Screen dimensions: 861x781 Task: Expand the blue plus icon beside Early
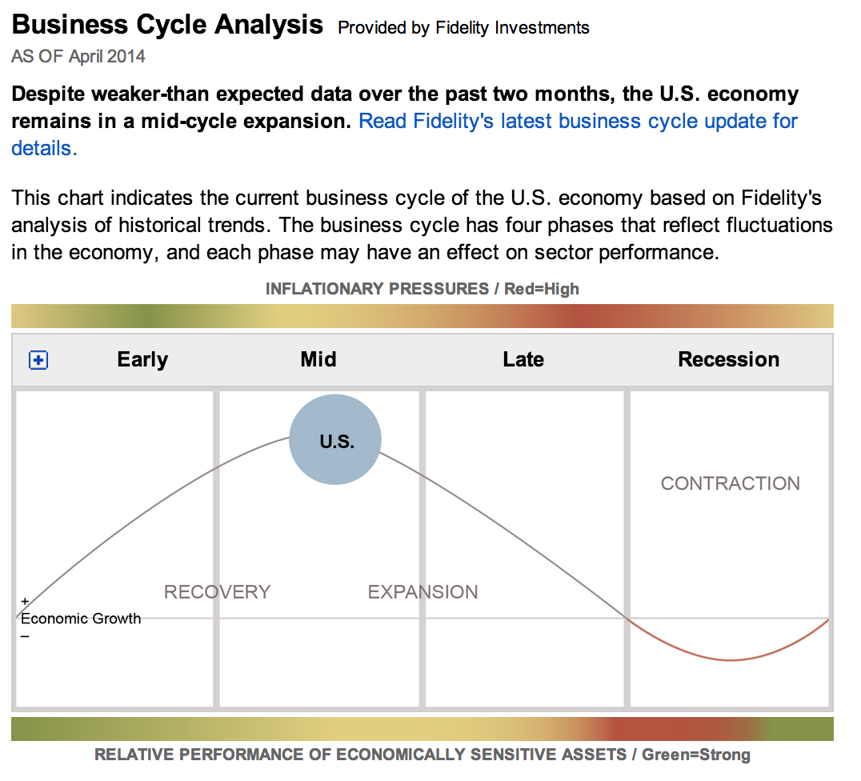38,361
